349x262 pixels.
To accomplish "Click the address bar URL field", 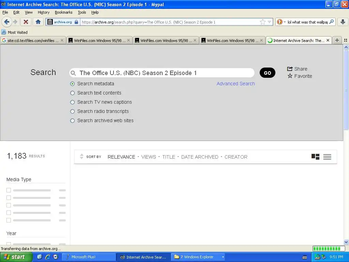I will [169, 22].
